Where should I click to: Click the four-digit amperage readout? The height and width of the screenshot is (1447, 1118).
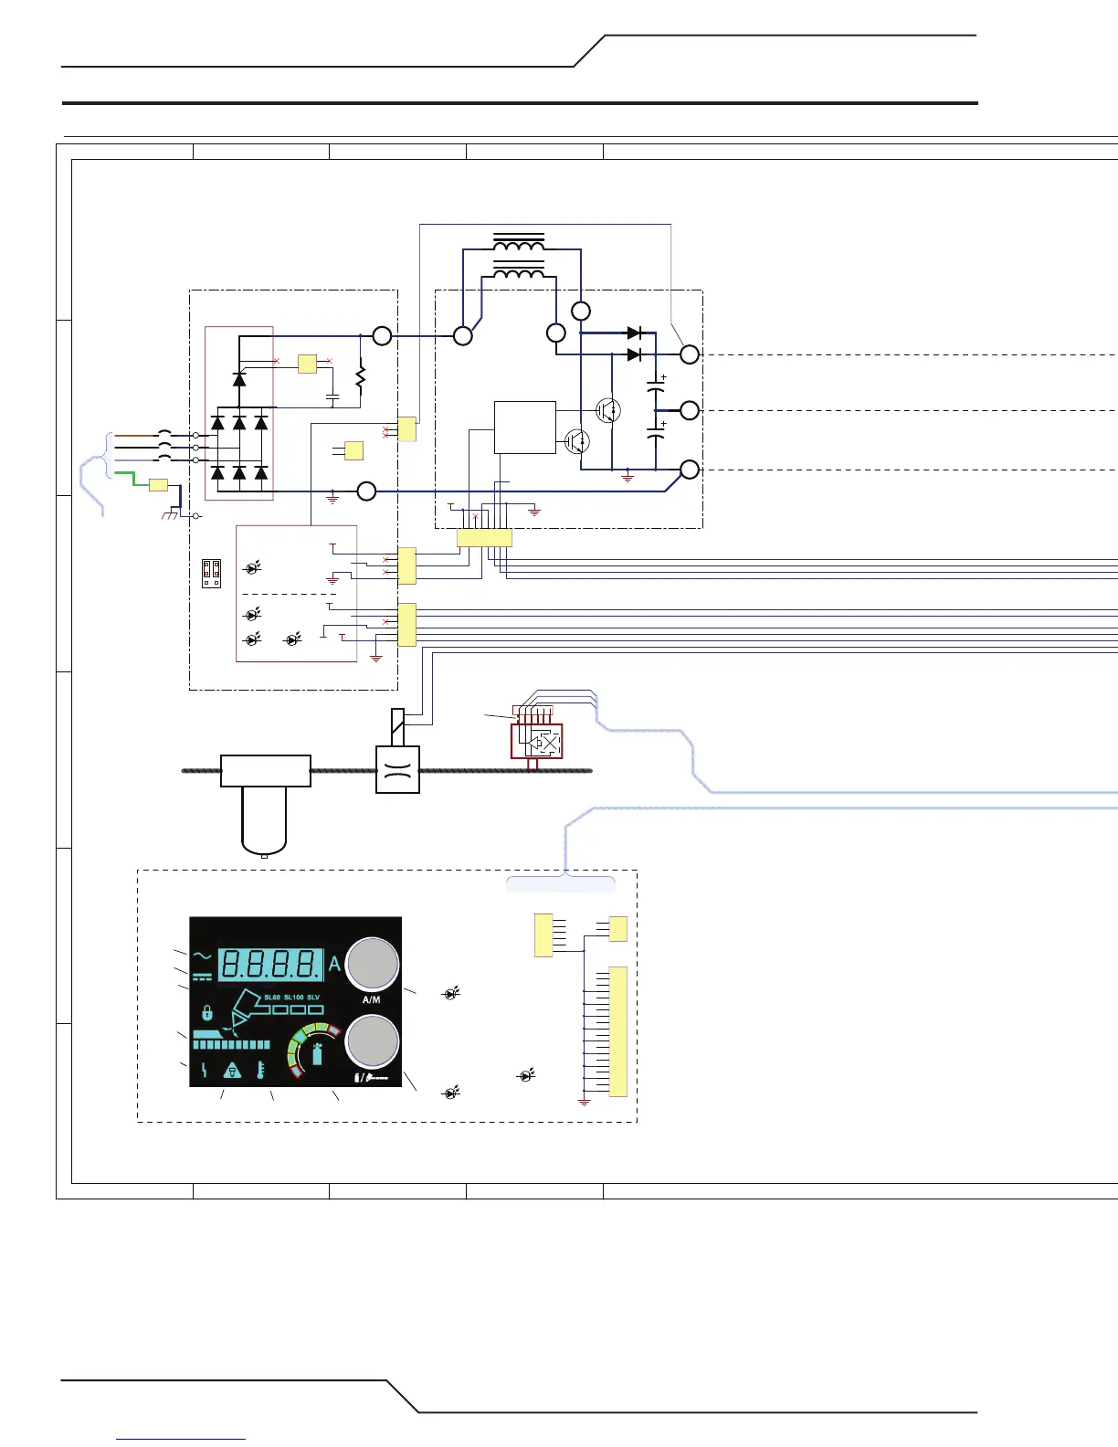coord(270,964)
